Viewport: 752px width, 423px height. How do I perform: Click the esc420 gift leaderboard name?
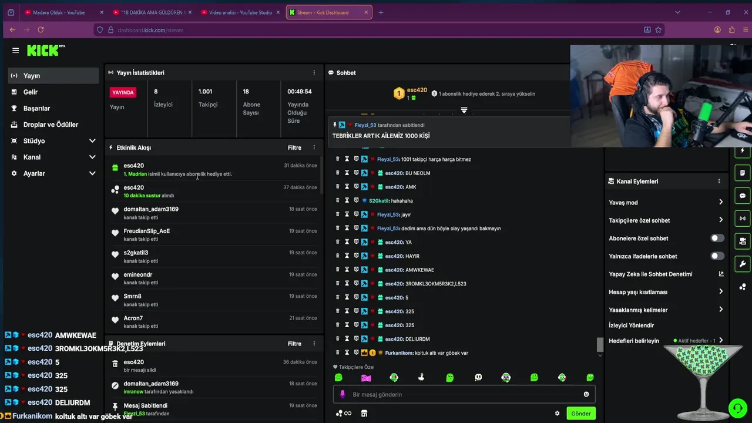(x=417, y=90)
